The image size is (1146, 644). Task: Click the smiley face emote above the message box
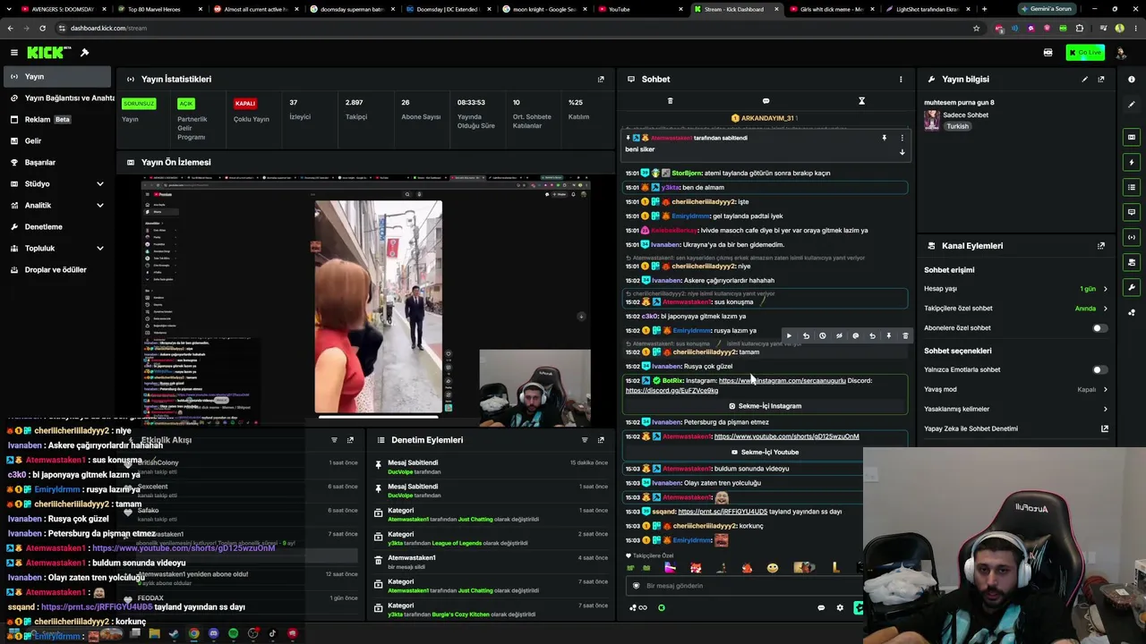click(773, 568)
